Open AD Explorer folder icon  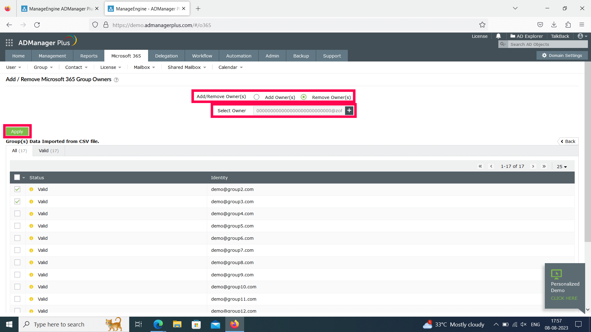tap(513, 36)
